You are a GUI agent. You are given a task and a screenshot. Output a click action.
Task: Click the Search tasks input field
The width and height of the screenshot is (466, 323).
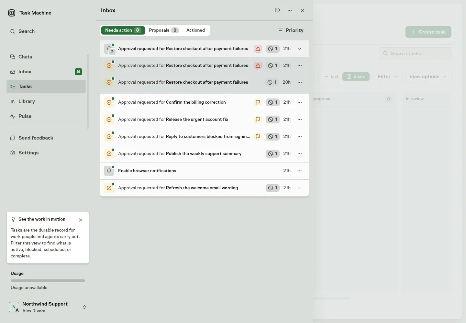415,54
